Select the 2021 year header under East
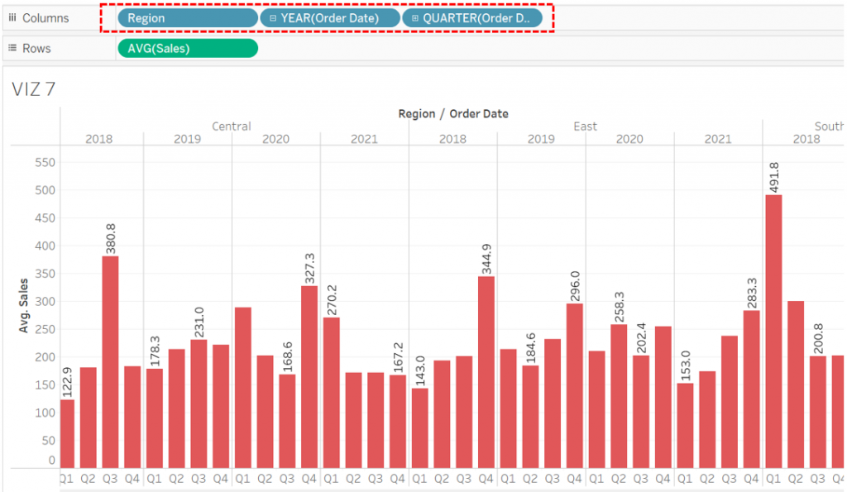847x492 pixels. click(718, 139)
